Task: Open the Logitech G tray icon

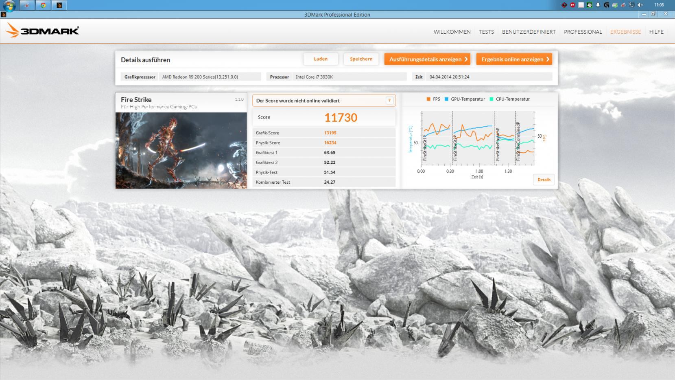Action: click(x=607, y=5)
